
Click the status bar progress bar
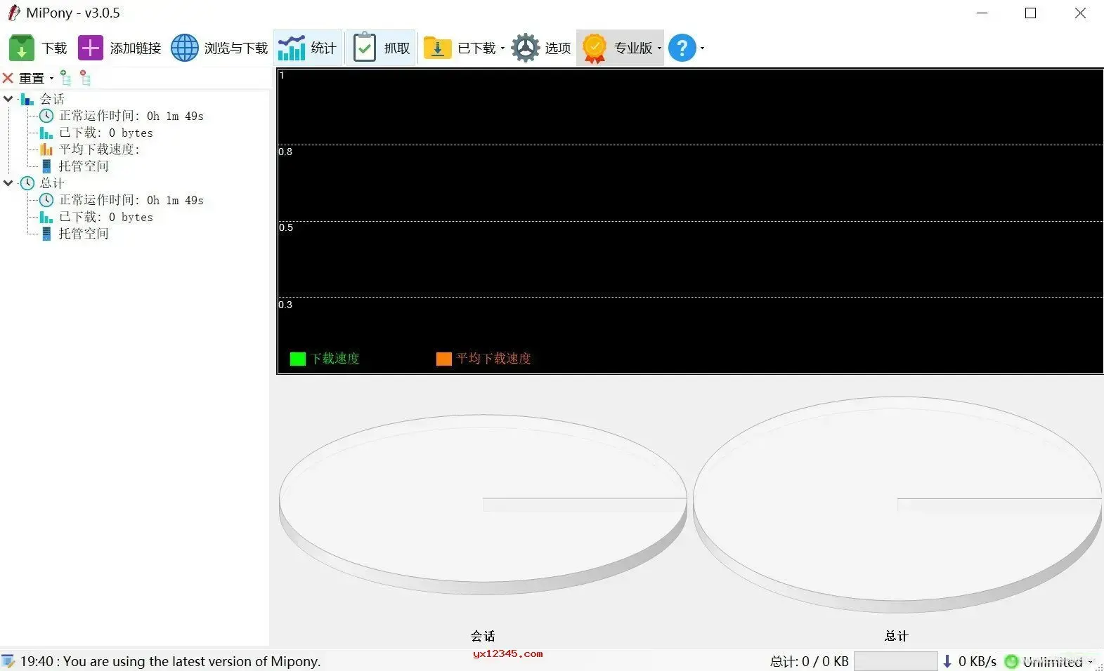point(895,661)
